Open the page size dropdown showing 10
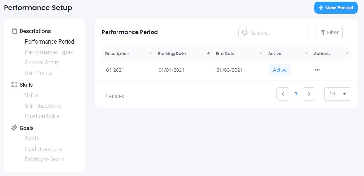 click(x=337, y=94)
